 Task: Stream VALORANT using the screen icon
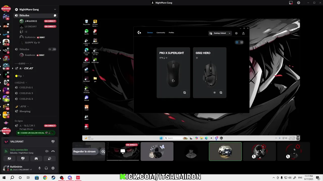coord(53,142)
